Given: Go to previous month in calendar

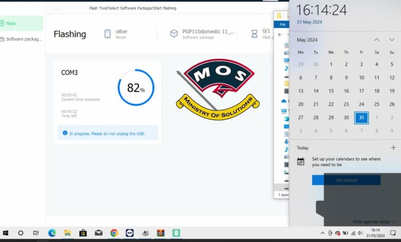Looking at the screenshot, I should 376,40.
